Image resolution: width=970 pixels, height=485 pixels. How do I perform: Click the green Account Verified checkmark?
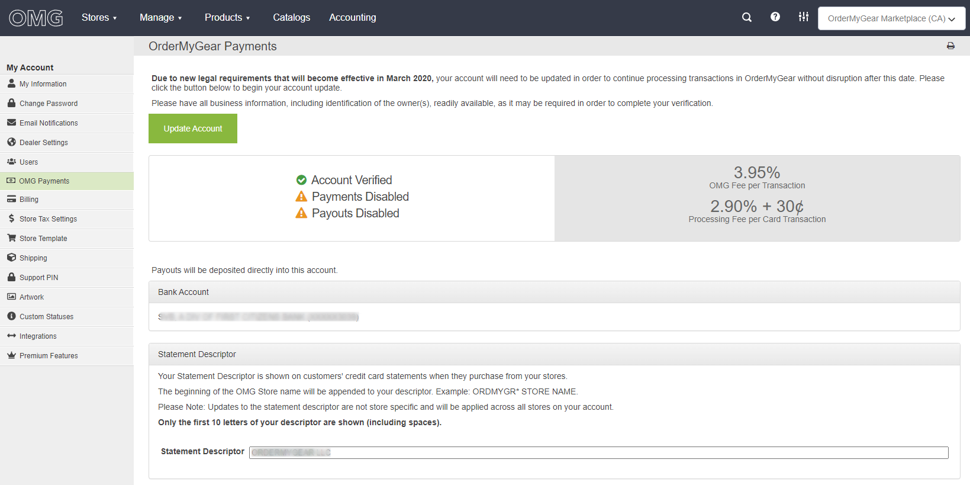301,180
